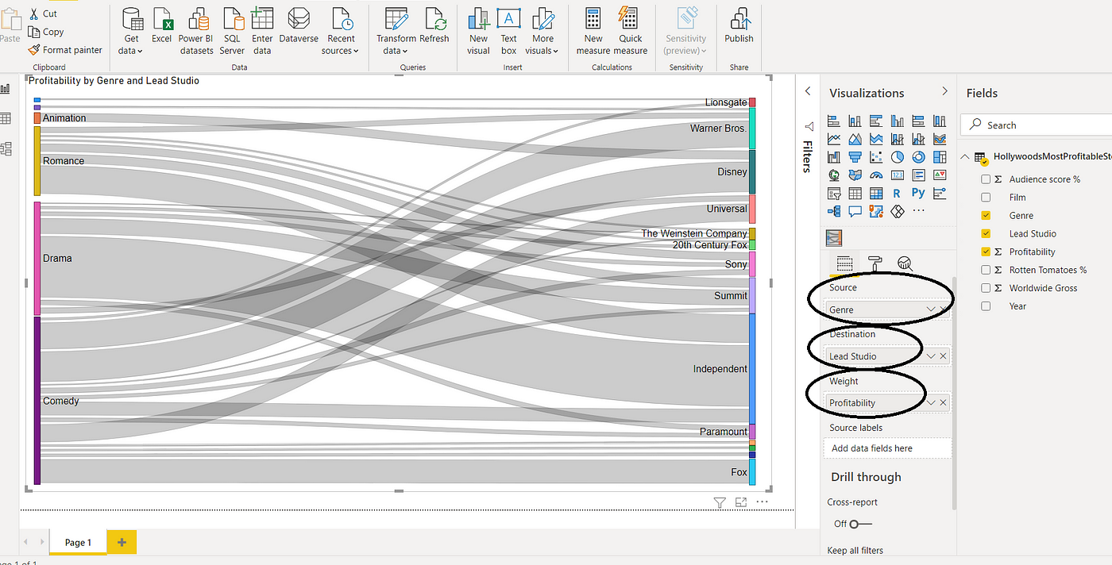Check the Rotten Tomatoes % field
1112x565 pixels.
point(986,270)
